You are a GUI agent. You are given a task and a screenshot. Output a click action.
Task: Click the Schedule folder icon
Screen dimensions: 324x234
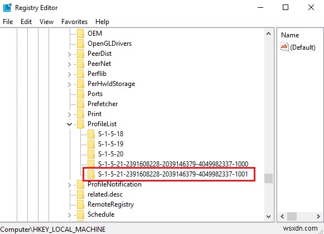pyautogui.click(x=80, y=214)
